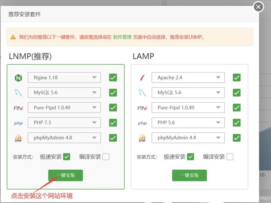Enable 编译安装 option under LNMP
Screen dimensions: 271x203
tap(106, 157)
